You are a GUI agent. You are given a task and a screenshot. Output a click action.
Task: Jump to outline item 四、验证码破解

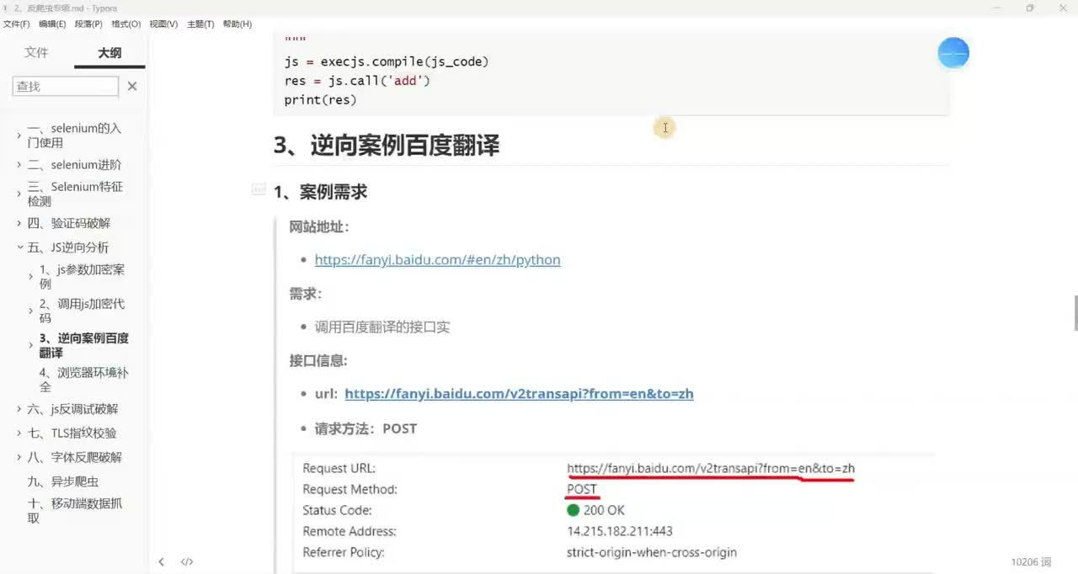69,223
